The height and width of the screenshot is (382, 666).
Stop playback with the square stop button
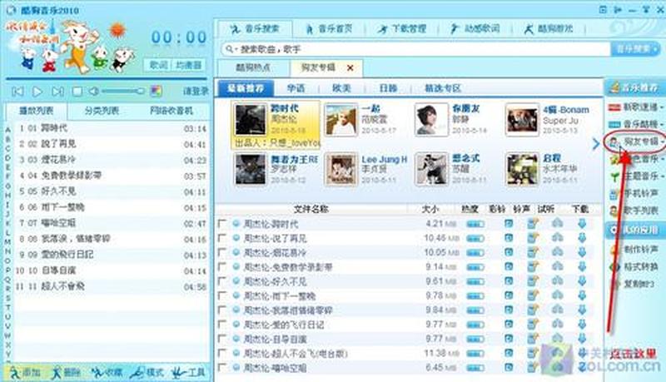[x=77, y=92]
